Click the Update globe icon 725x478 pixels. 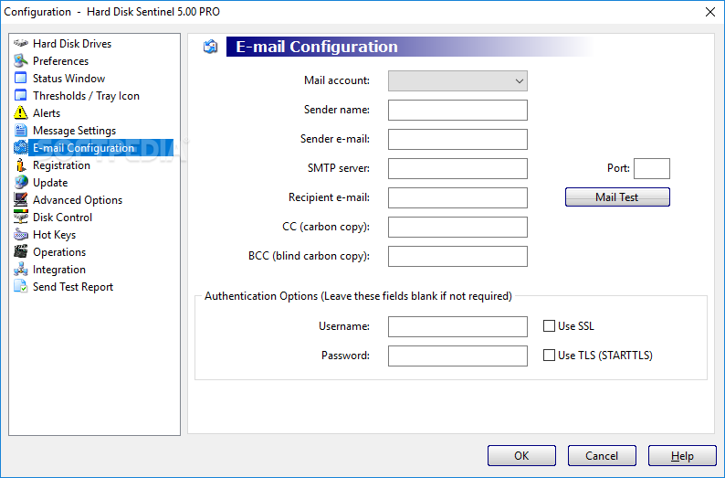[x=21, y=182]
